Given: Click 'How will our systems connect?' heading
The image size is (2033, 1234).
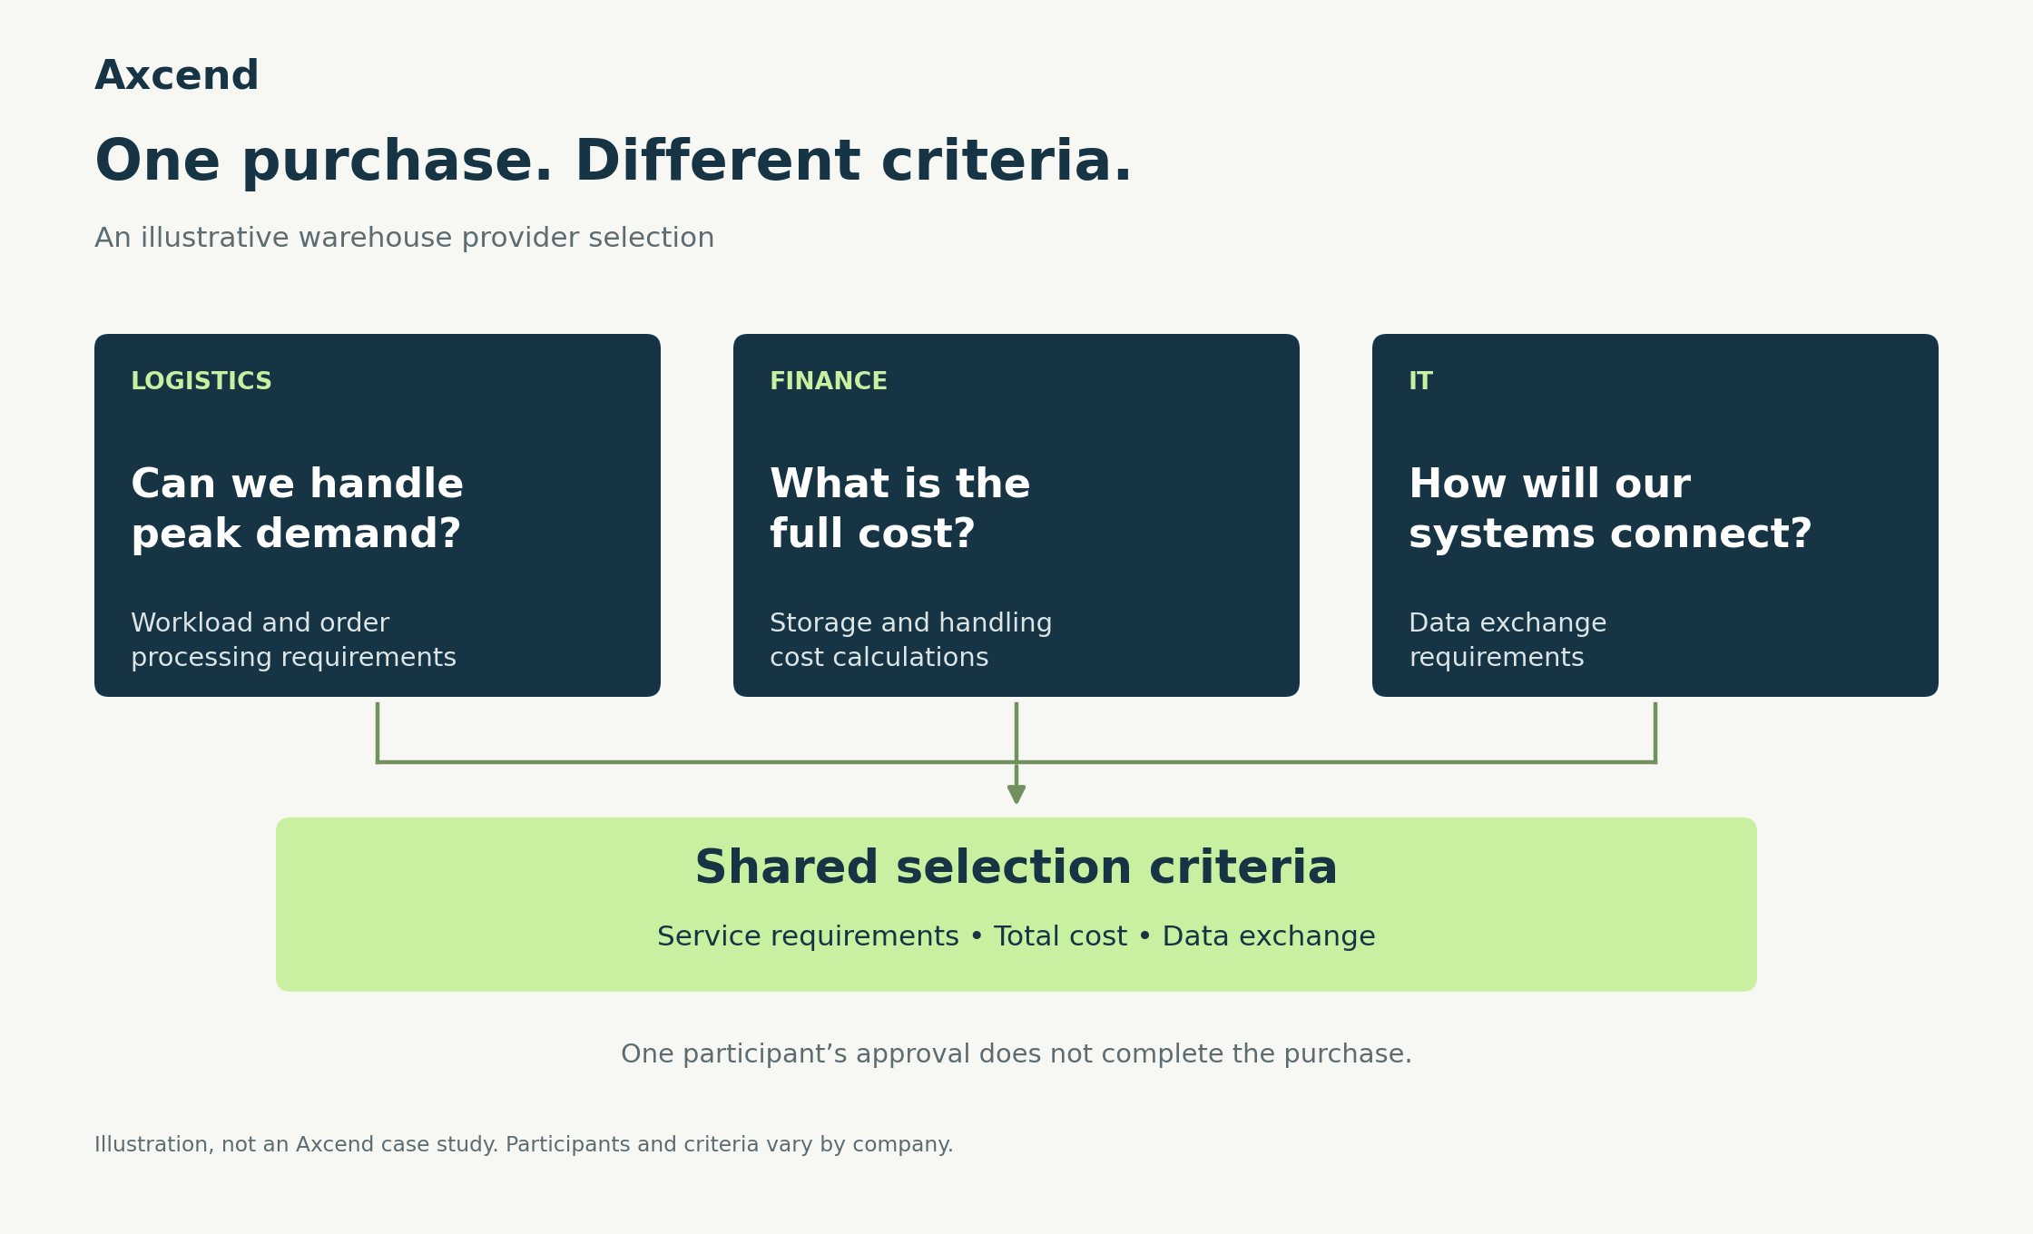Looking at the screenshot, I should [1610, 509].
